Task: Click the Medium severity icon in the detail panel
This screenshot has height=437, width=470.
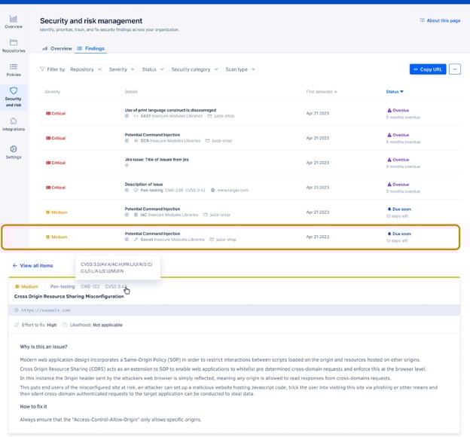Action: [x=17, y=286]
